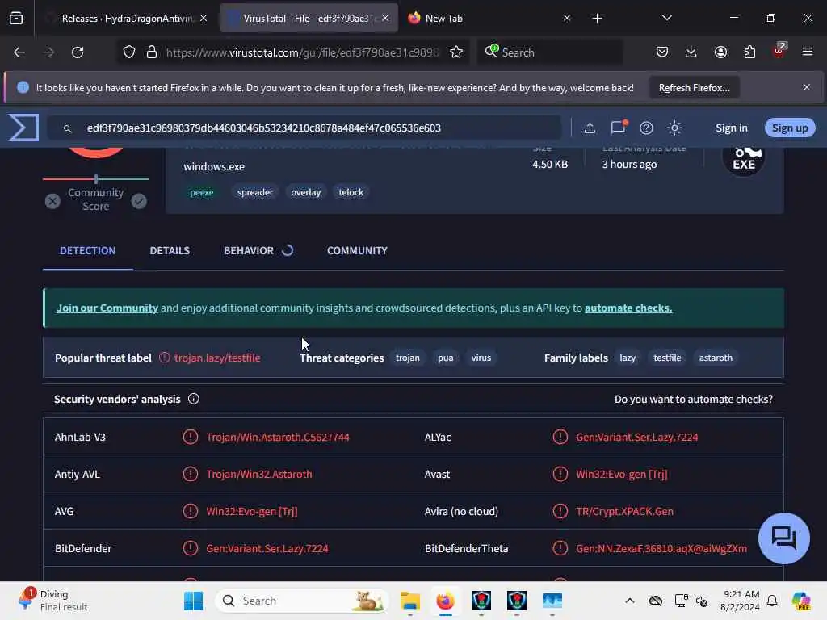Bookmark this page with the star icon
Image resolution: width=827 pixels, height=620 pixels.
click(456, 52)
